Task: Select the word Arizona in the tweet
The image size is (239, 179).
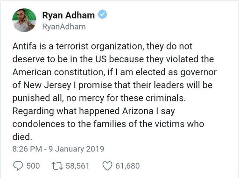Action: (138, 111)
